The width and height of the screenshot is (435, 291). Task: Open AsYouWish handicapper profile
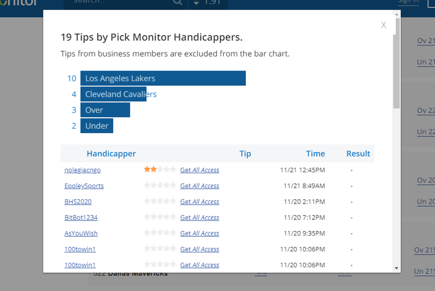pos(81,233)
